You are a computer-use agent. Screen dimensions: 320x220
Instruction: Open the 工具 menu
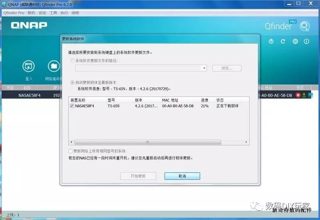[53, 13]
